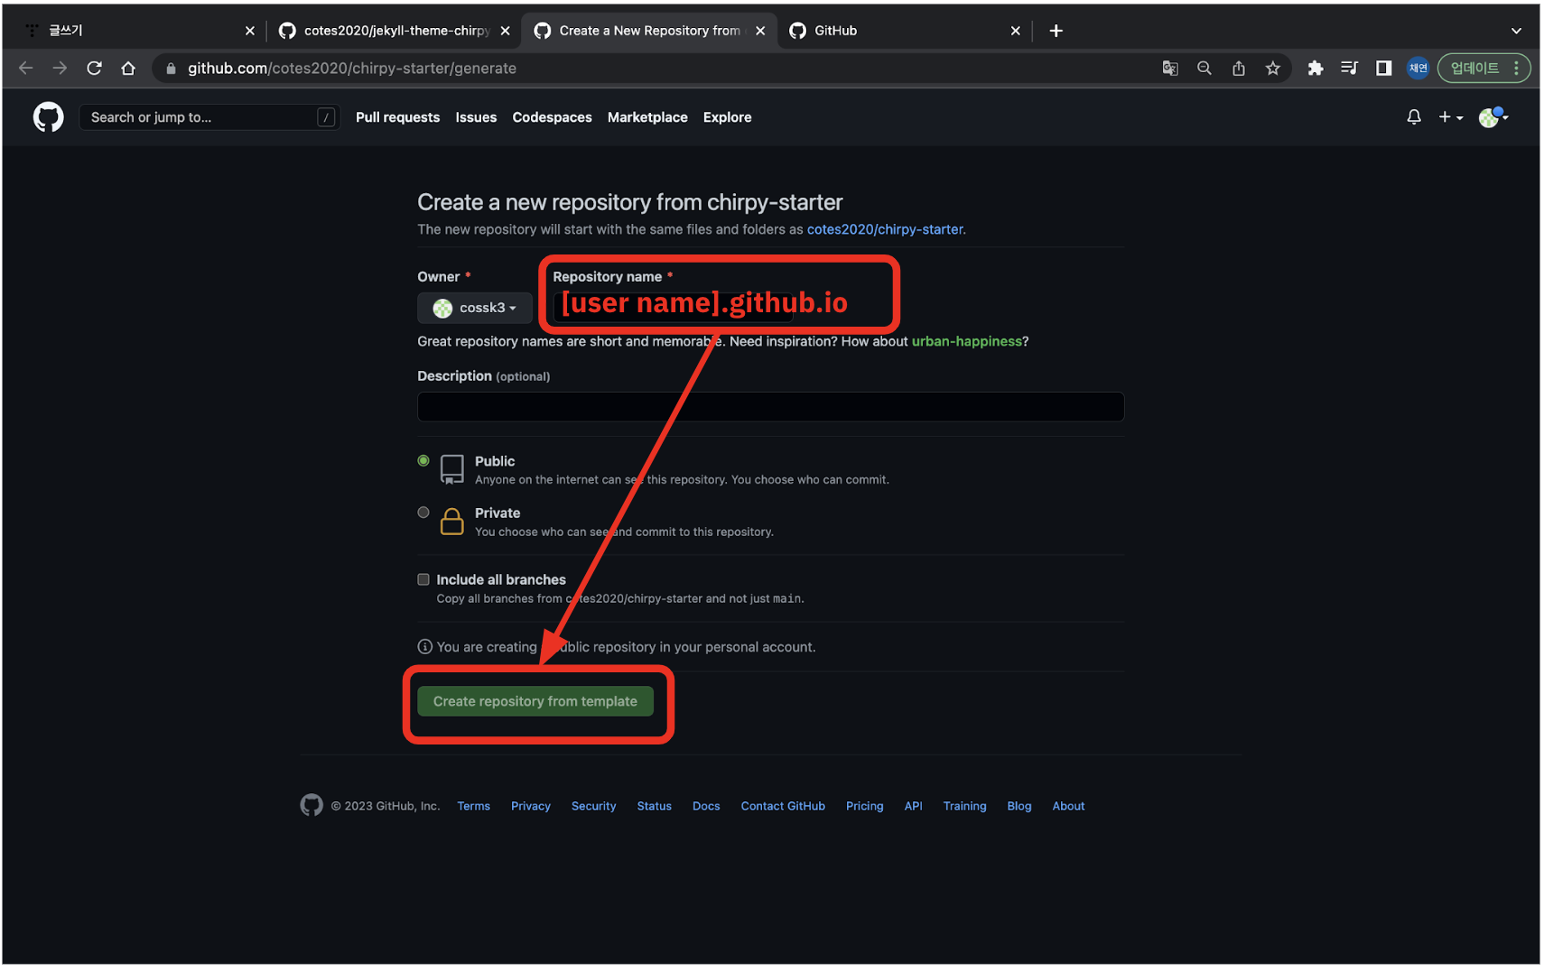Open Marketplace in header
The width and height of the screenshot is (1544, 971).
tap(647, 117)
